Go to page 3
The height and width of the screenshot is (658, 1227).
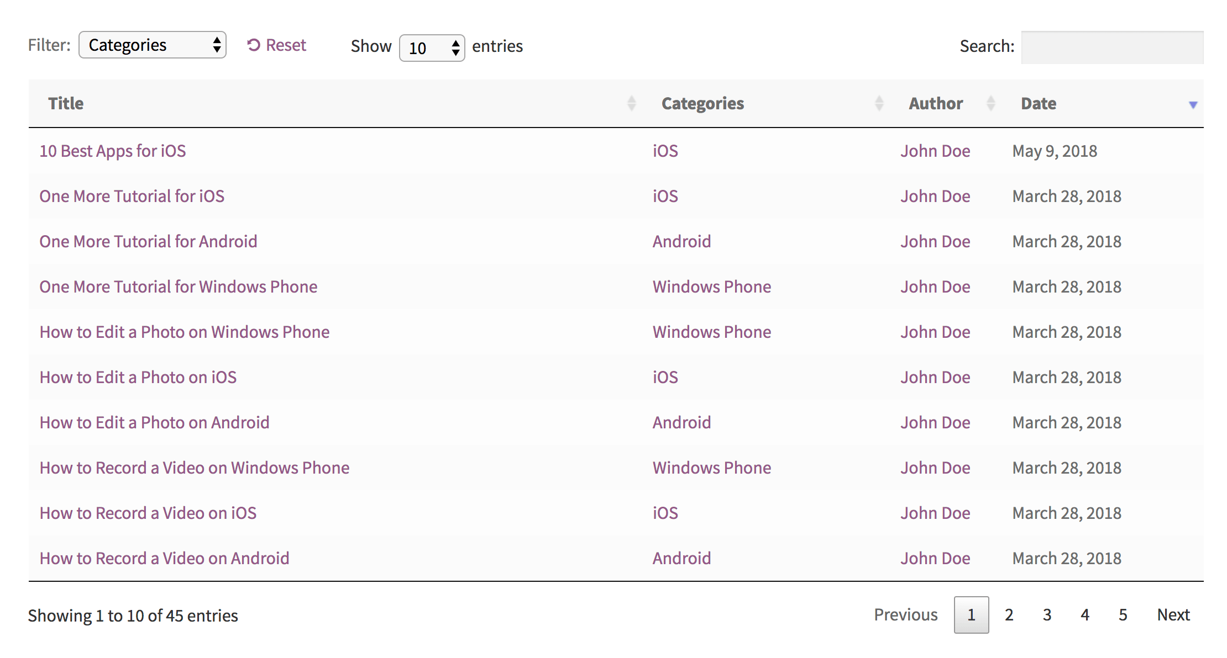1047,615
